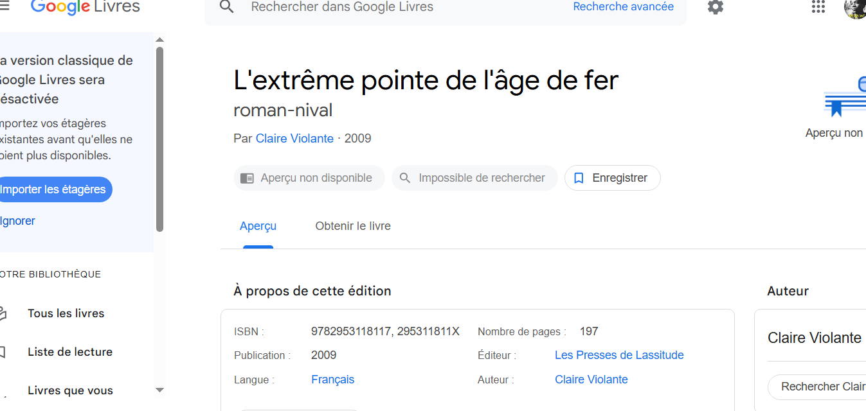
Task: Click the Ignorer link
Action: (x=17, y=221)
